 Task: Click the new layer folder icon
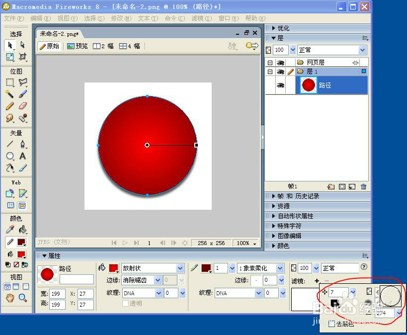330,186
